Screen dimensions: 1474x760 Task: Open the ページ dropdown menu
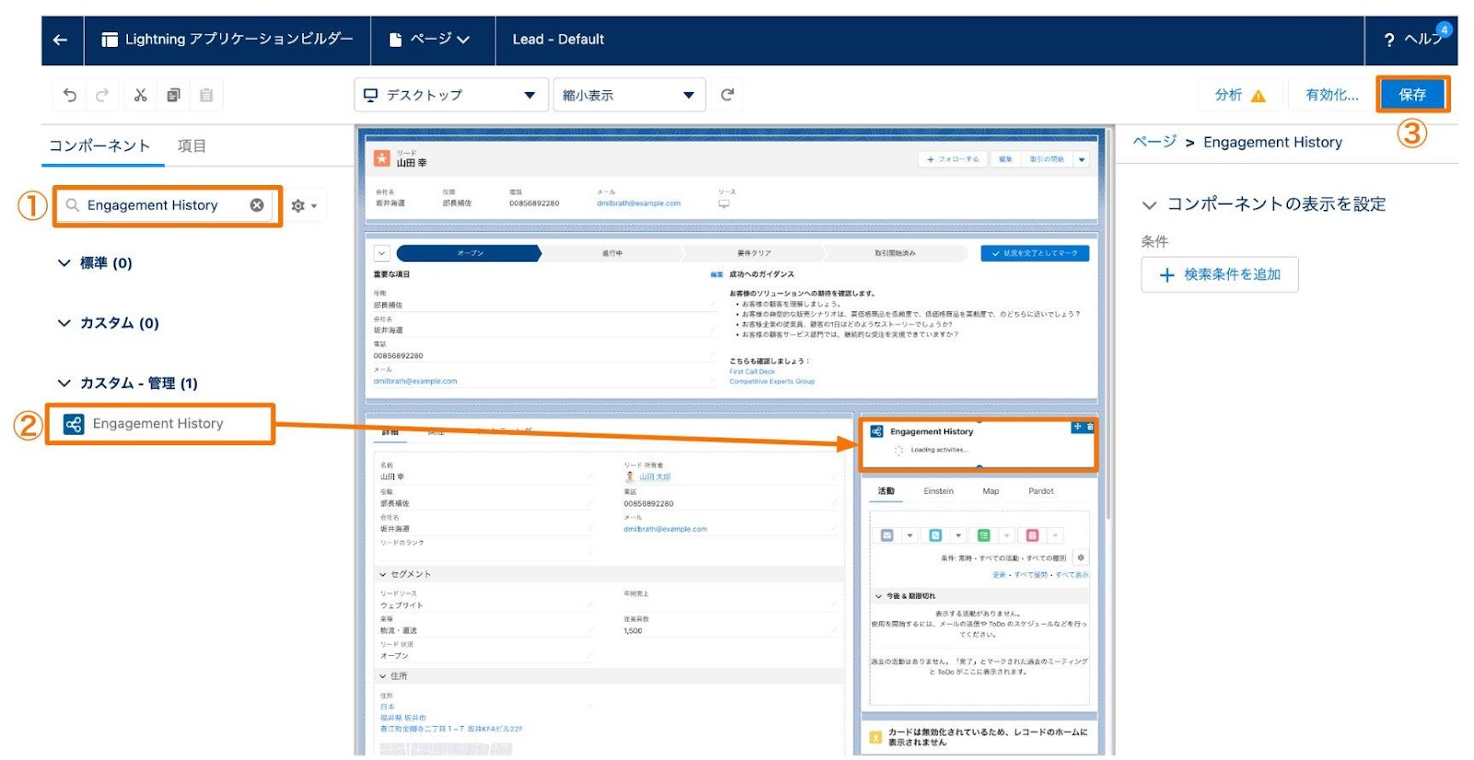[x=430, y=40]
